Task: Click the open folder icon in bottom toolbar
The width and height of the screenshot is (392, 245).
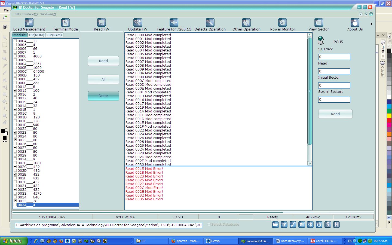Action: pos(275,225)
